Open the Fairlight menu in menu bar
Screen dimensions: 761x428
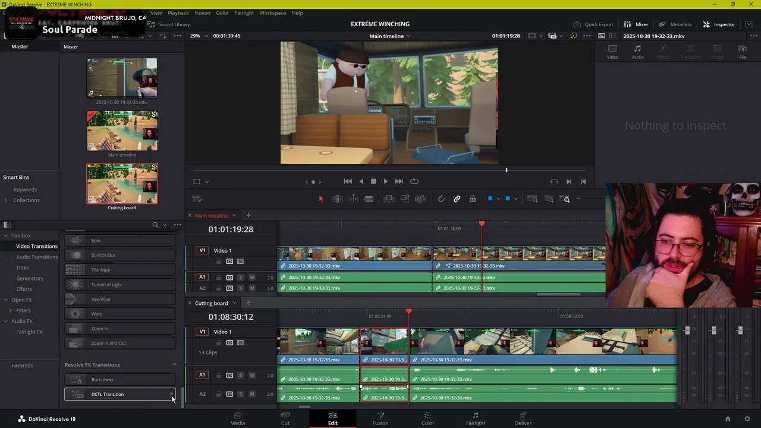244,12
